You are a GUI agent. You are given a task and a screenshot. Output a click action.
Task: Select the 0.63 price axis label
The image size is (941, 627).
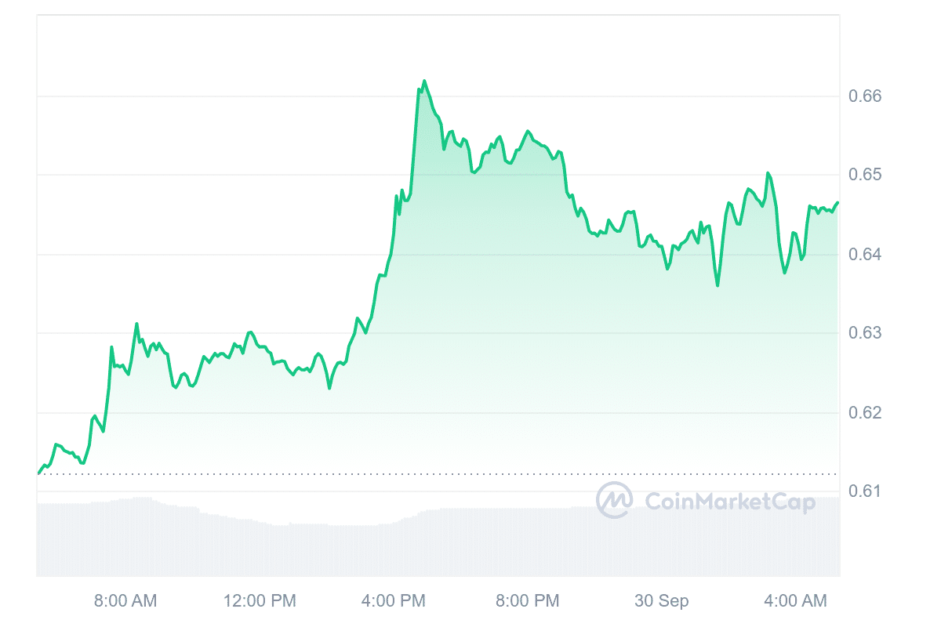(866, 333)
